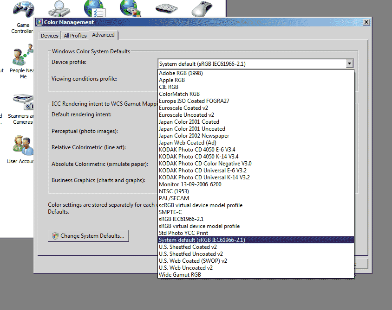The image size is (392, 310).
Task: Switch to the Devices tab
Action: (50, 36)
